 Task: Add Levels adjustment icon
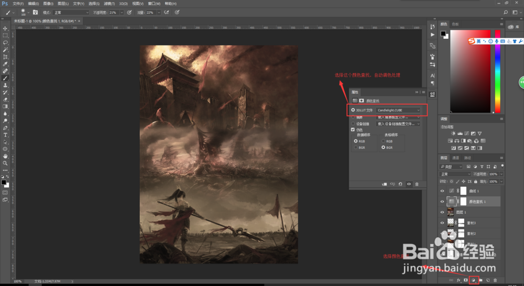pos(460,134)
